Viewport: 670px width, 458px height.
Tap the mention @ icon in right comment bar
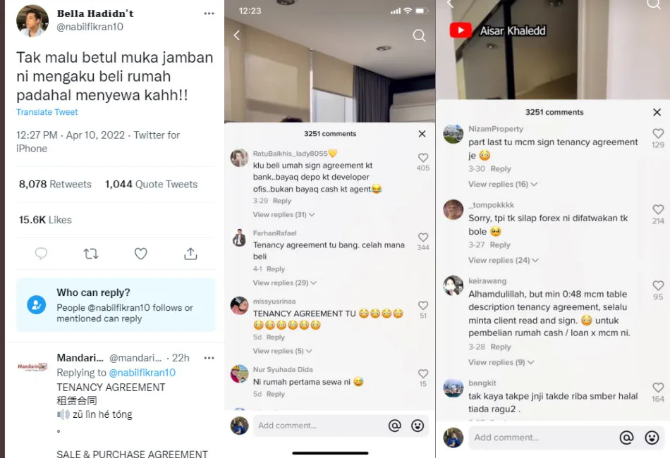tap(626, 438)
